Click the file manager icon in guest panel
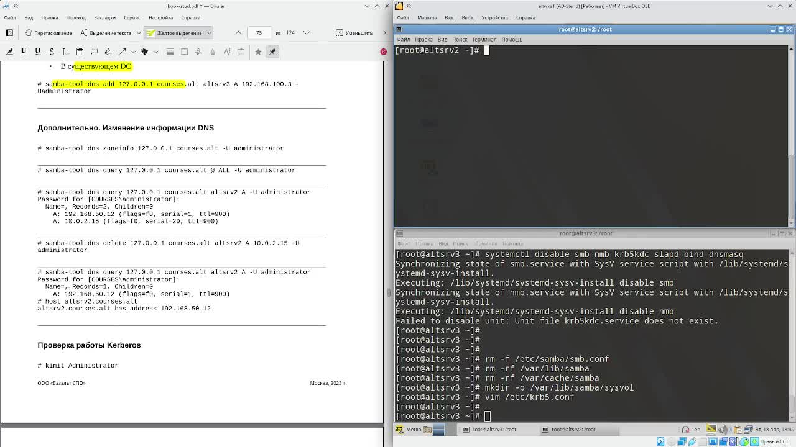This screenshot has width=796, height=447. click(x=427, y=430)
